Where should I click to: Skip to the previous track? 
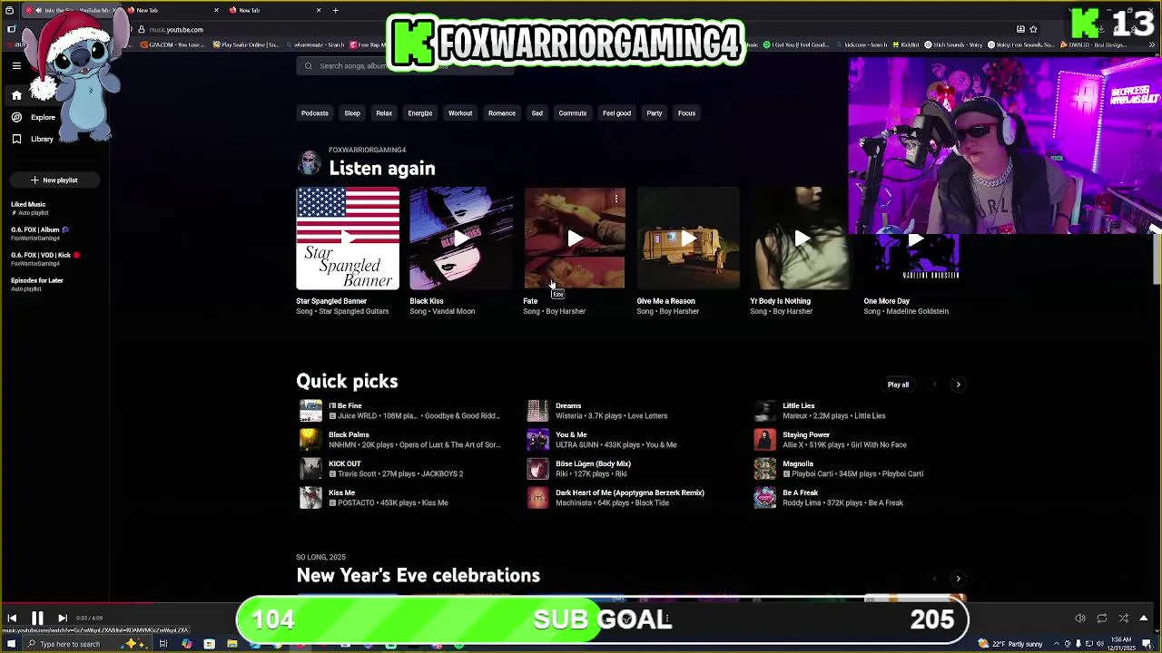pyautogui.click(x=12, y=619)
